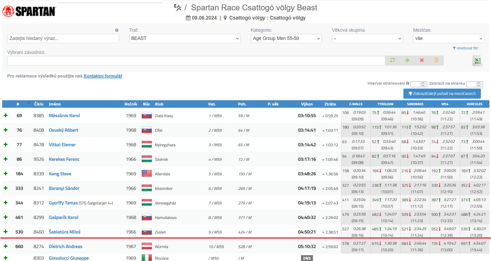491x261 pixels.
Task: Click the USA flag in Kang Steve row
Action: tap(147, 174)
